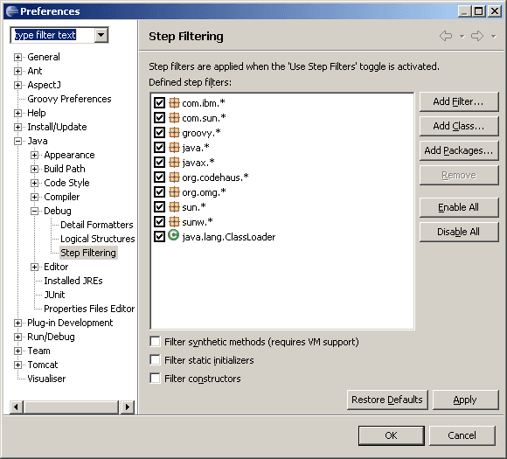Screen dimensions: 507x459
Task: Click the sunw.* package icon
Action: point(174,222)
